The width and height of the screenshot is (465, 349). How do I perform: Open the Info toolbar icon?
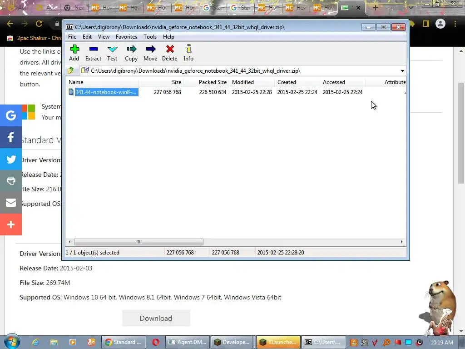click(x=188, y=53)
